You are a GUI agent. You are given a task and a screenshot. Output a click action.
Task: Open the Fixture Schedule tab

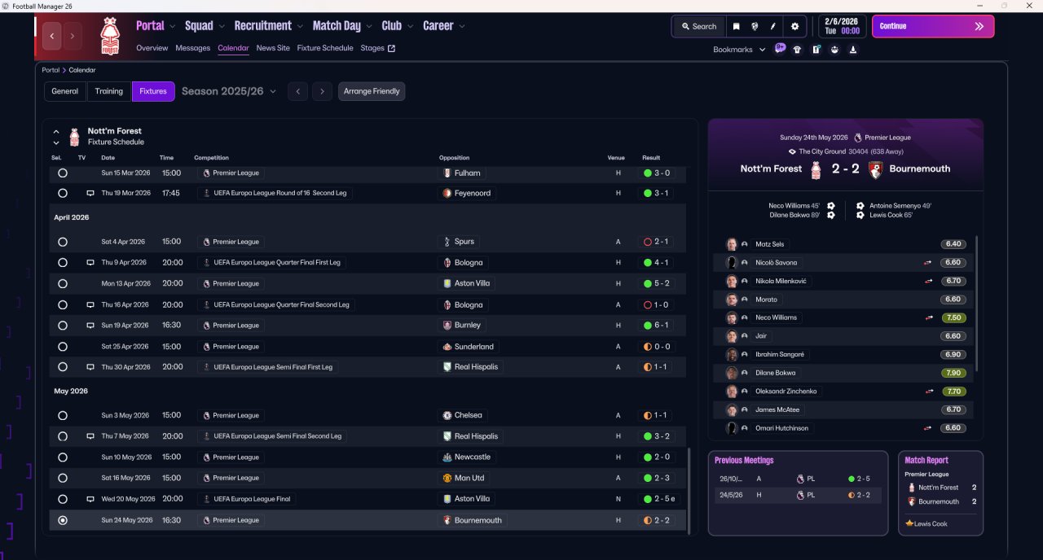(x=325, y=48)
